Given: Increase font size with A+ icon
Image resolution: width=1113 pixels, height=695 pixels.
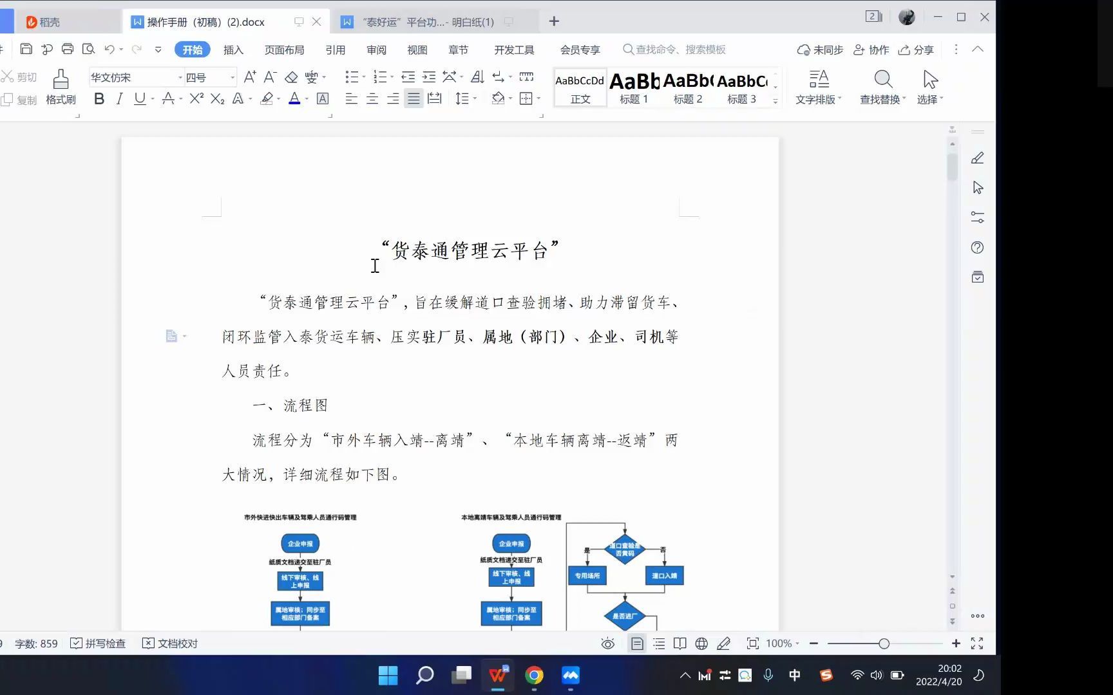Looking at the screenshot, I should click(x=250, y=77).
